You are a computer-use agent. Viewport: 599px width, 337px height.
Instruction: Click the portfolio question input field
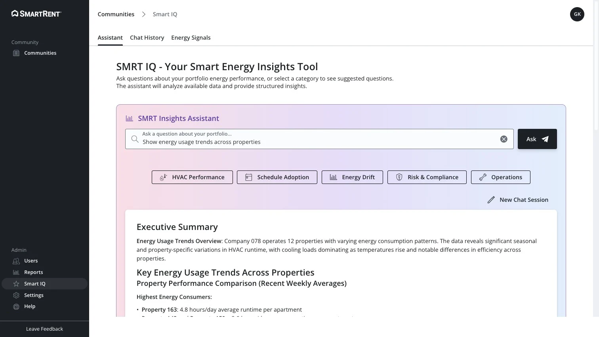[319, 139]
